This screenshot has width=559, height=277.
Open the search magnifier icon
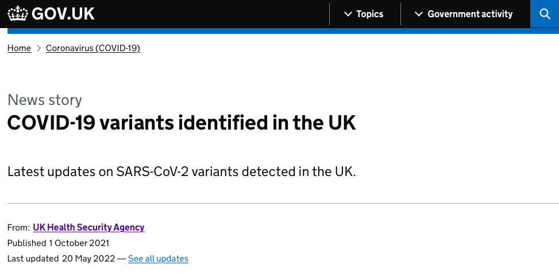(x=545, y=14)
